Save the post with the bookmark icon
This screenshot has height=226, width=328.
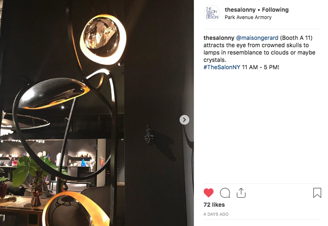317,193
